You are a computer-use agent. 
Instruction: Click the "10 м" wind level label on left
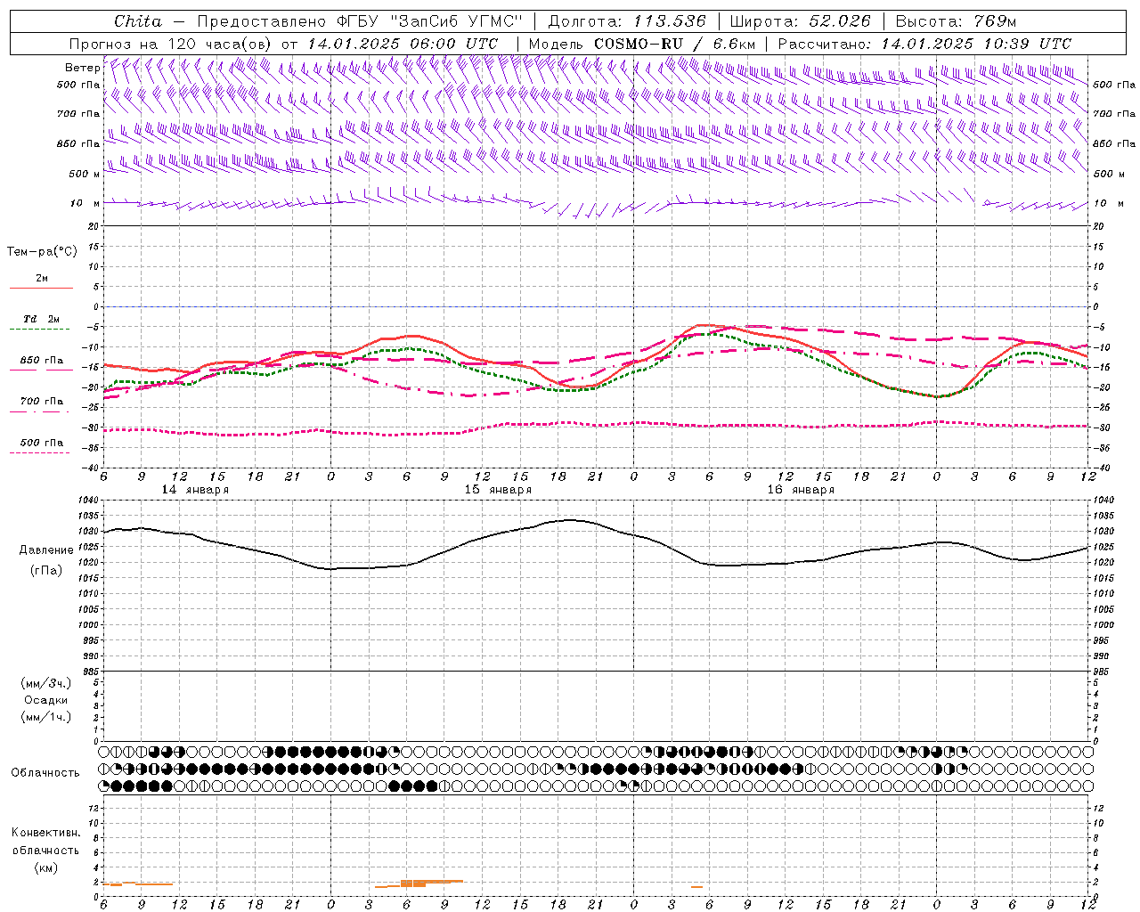tap(85, 204)
